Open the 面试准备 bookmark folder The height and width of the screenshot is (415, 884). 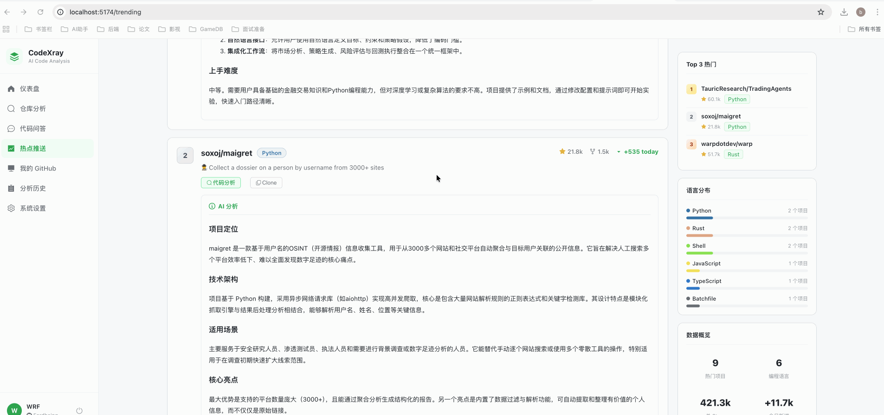[x=248, y=29]
